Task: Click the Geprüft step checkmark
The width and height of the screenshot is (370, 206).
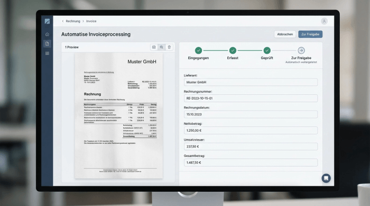Action: pyautogui.click(x=267, y=51)
